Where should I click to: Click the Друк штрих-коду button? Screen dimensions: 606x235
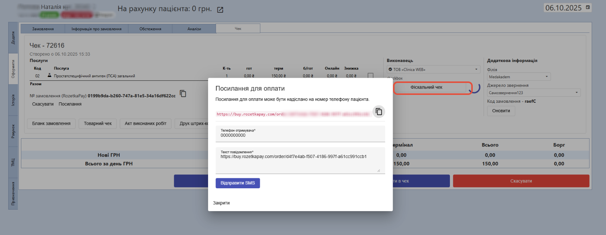[191, 124]
